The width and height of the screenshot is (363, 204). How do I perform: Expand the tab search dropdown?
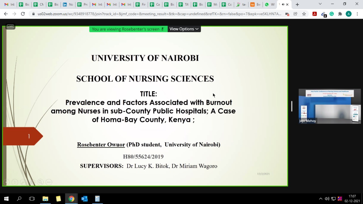coord(320,4)
